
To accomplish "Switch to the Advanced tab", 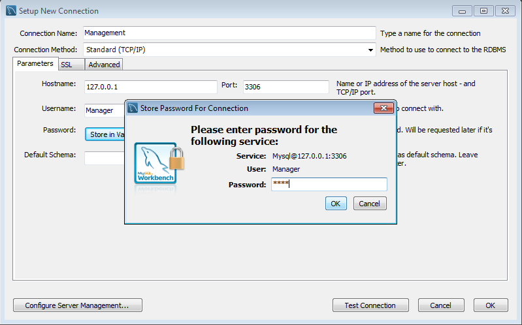I will tap(104, 65).
